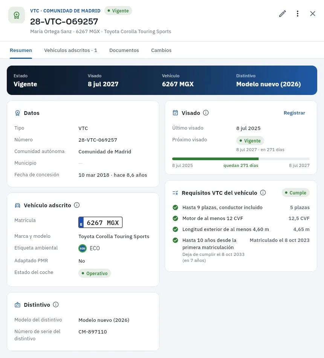Click green check for Motor de al menos 12 CVF
Image resolution: width=324 pixels, height=358 pixels.
point(175,218)
